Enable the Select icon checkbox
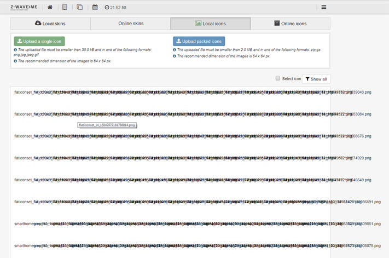 (278, 78)
